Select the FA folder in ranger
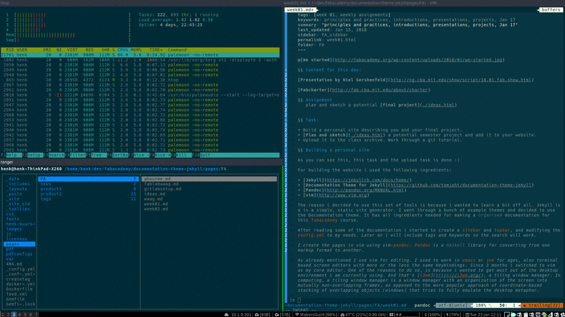565x317 pixels. pos(88,179)
